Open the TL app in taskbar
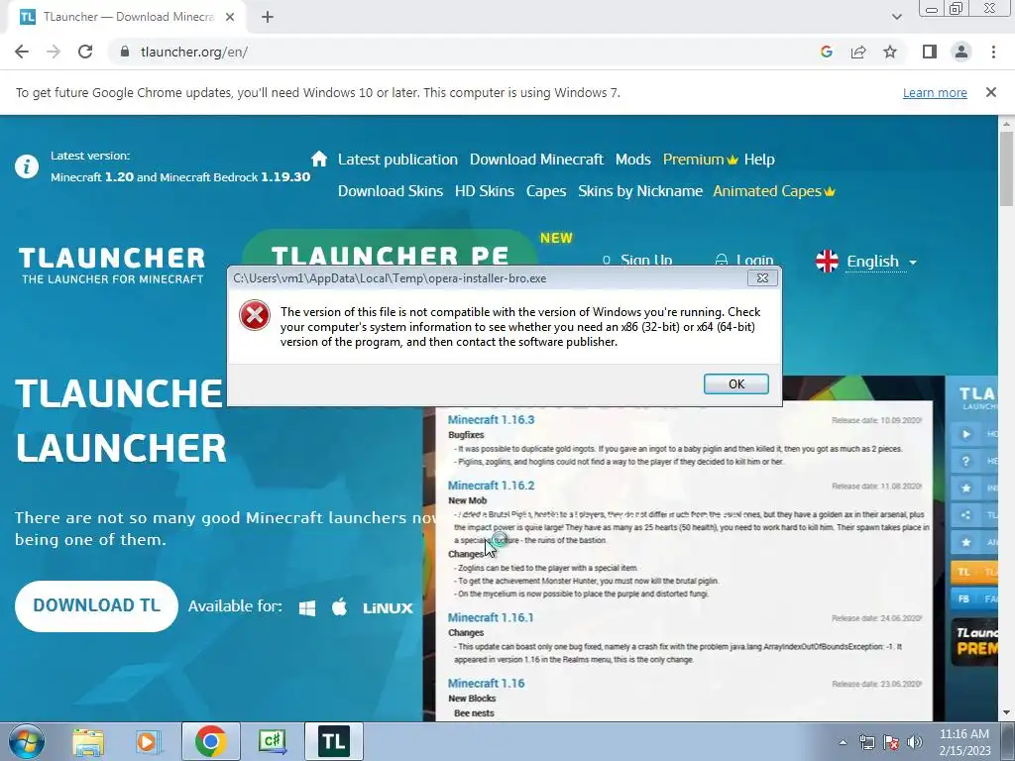 [x=334, y=741]
